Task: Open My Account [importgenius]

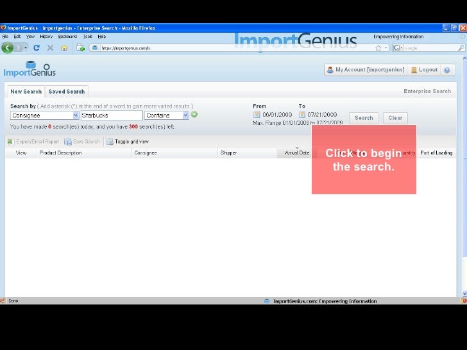Action: point(366,70)
